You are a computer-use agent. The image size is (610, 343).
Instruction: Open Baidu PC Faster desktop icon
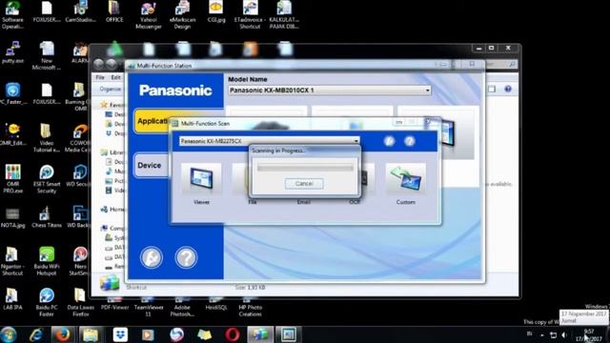pyautogui.click(x=47, y=302)
